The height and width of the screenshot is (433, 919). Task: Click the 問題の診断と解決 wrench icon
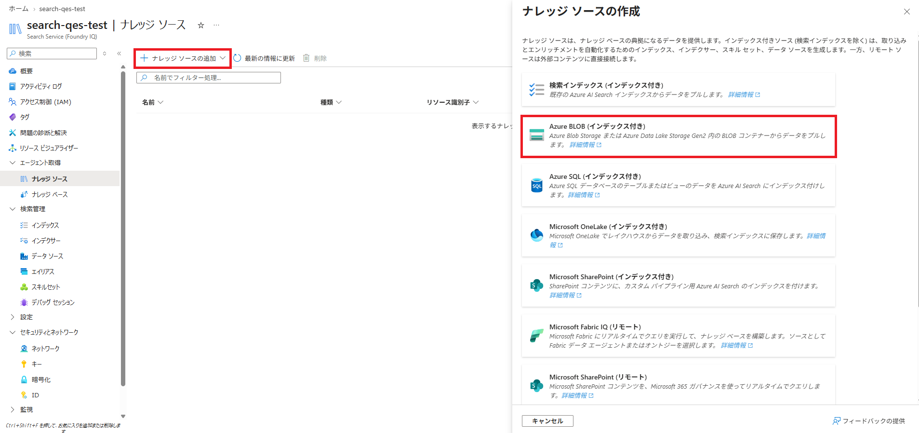pyautogui.click(x=13, y=133)
